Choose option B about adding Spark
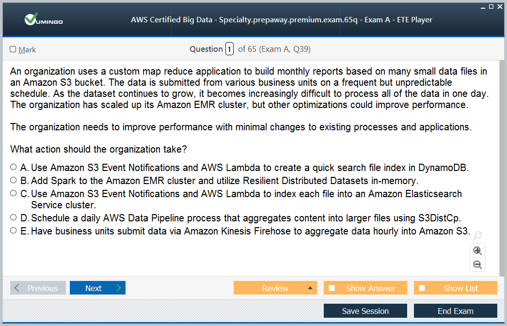The image size is (507, 326). point(14,180)
